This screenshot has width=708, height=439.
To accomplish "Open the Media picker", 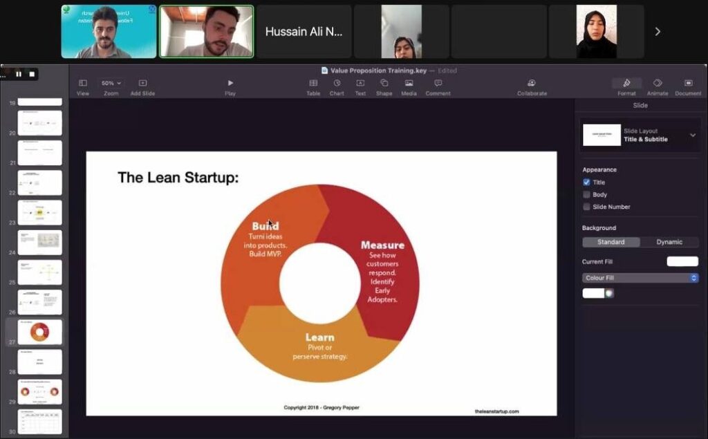I will [x=409, y=83].
